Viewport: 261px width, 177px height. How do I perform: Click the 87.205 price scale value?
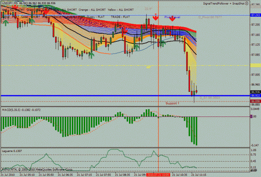pos(256,25)
